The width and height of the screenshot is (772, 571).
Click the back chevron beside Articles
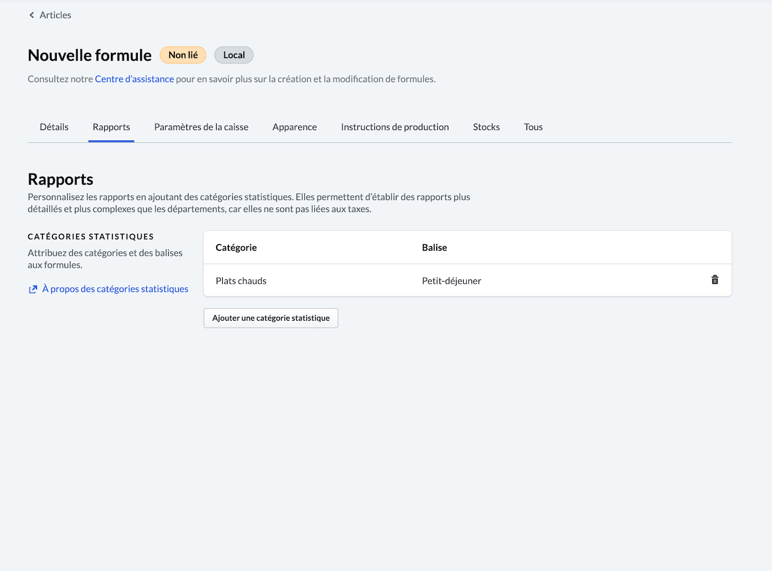(31, 15)
